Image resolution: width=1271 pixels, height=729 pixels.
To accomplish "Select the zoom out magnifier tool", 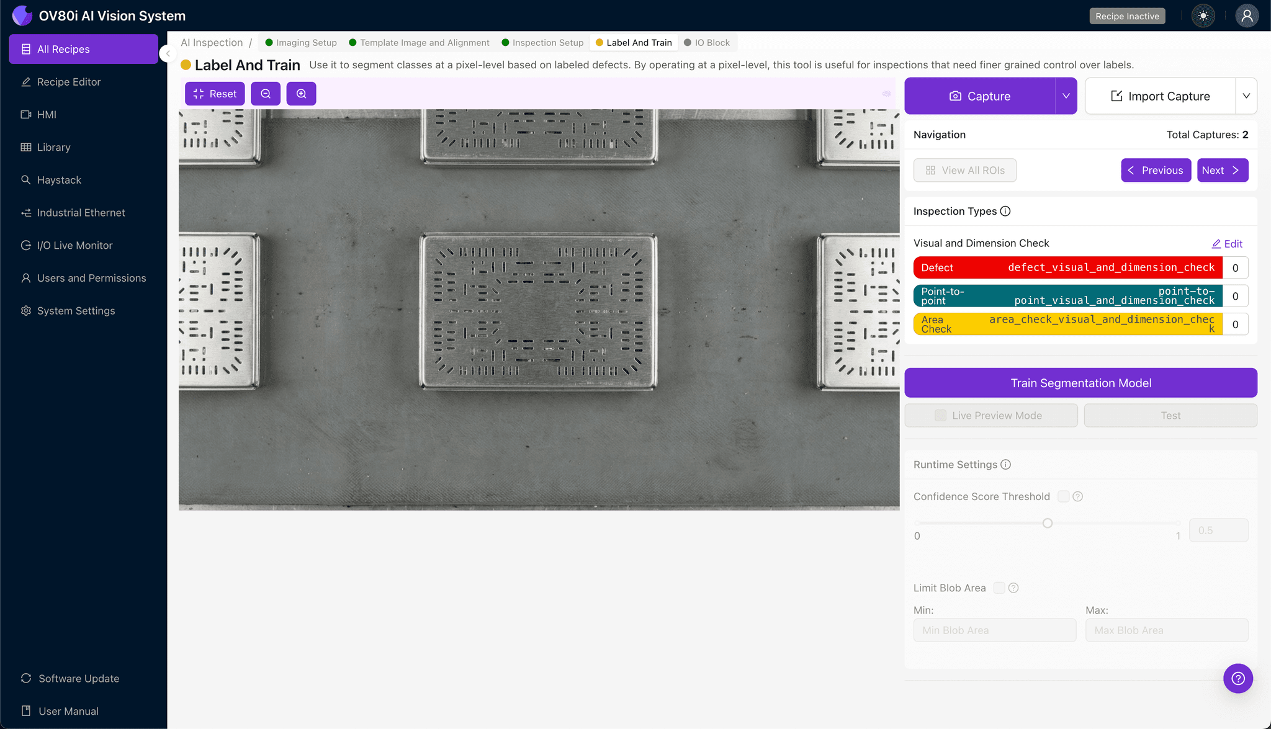I will pos(266,94).
